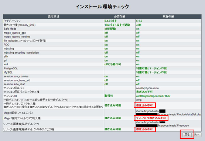This screenshot has width=205, height=141.
Task: Click the current PHP version 5.1.6
Action: point(139,21)
